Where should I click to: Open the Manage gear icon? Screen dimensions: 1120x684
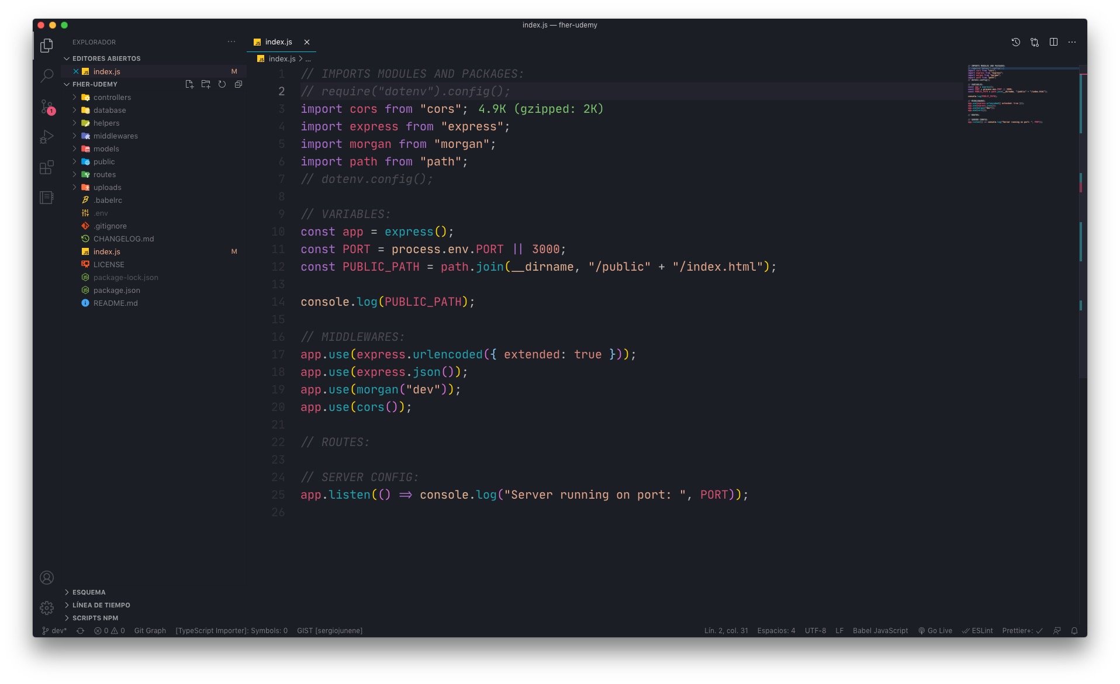(47, 608)
